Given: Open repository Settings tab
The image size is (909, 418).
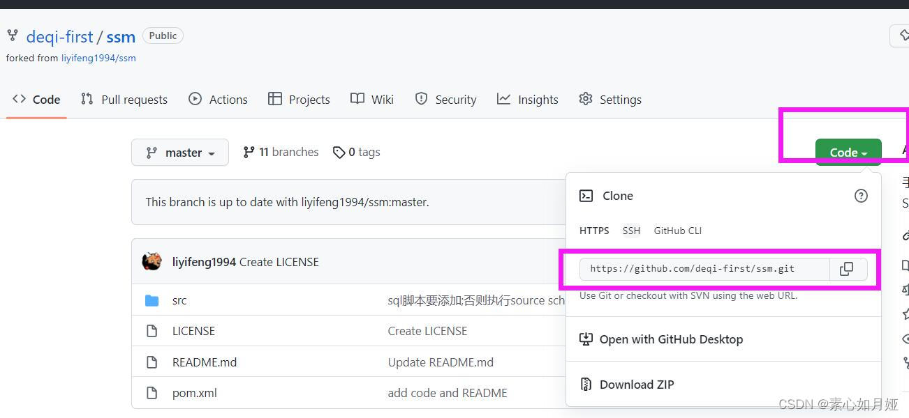Looking at the screenshot, I should point(610,100).
